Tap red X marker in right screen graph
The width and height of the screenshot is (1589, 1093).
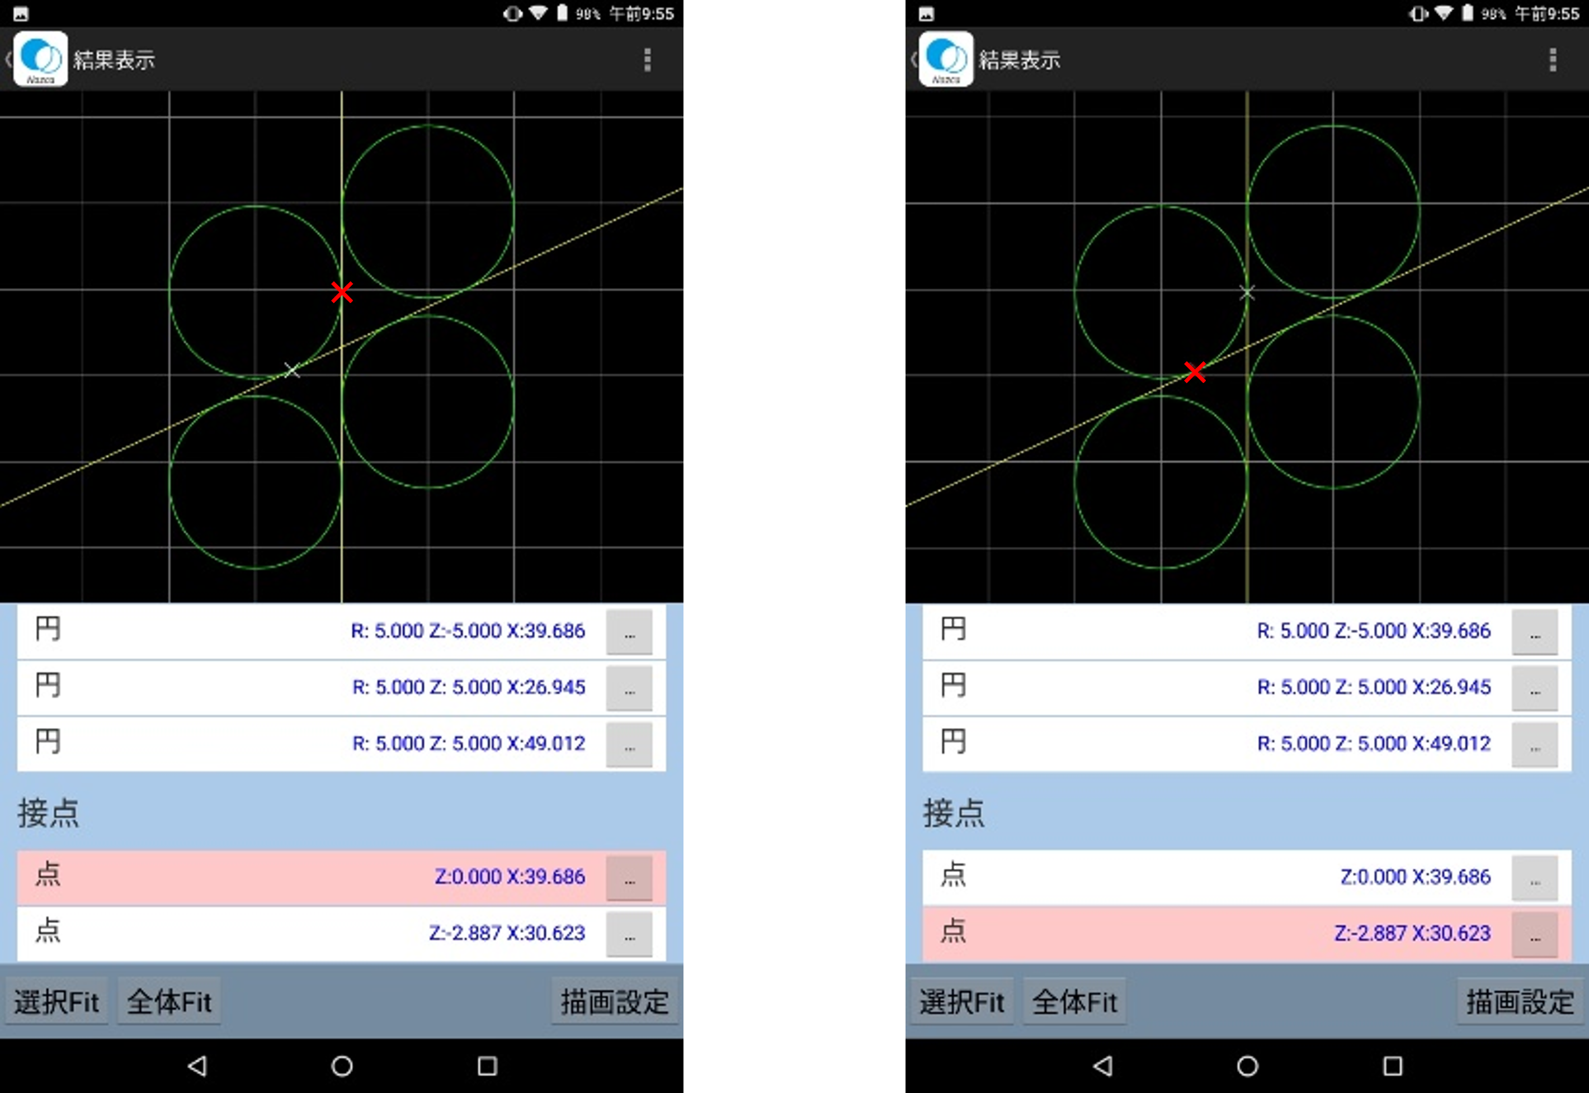(1195, 372)
